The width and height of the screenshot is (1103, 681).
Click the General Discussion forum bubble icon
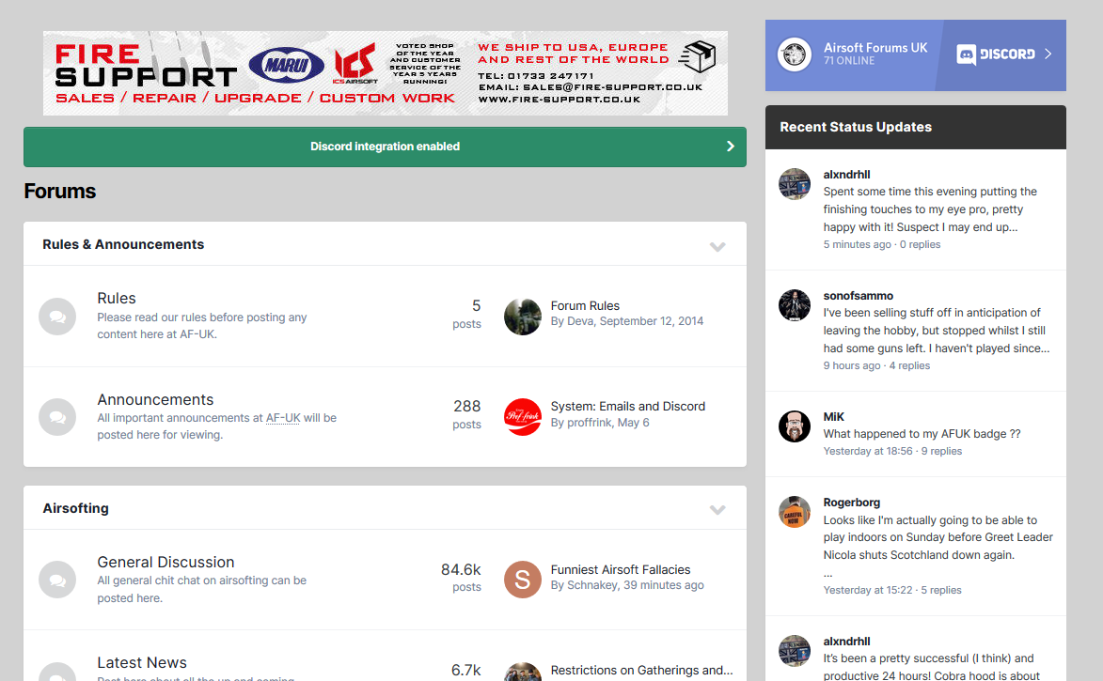[57, 580]
